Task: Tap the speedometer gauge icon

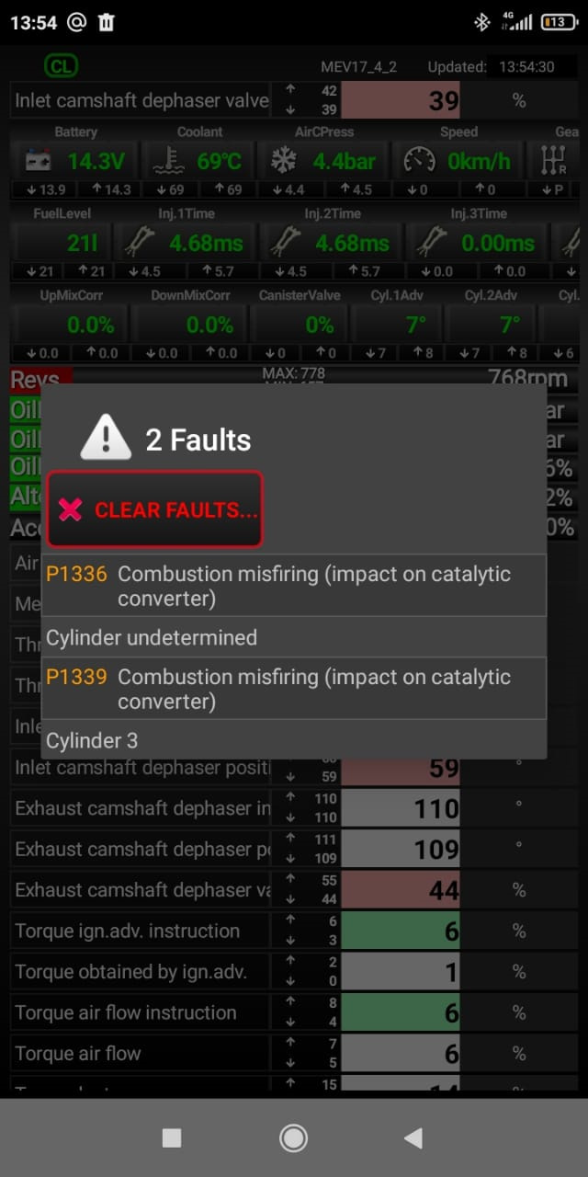Action: (x=420, y=162)
